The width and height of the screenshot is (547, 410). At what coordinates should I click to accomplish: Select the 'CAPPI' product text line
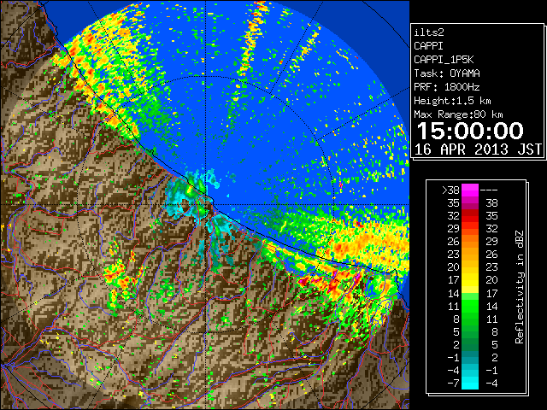tap(428, 46)
